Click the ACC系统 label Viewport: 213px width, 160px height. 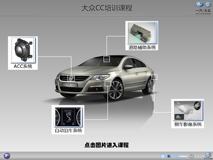tap(23, 66)
